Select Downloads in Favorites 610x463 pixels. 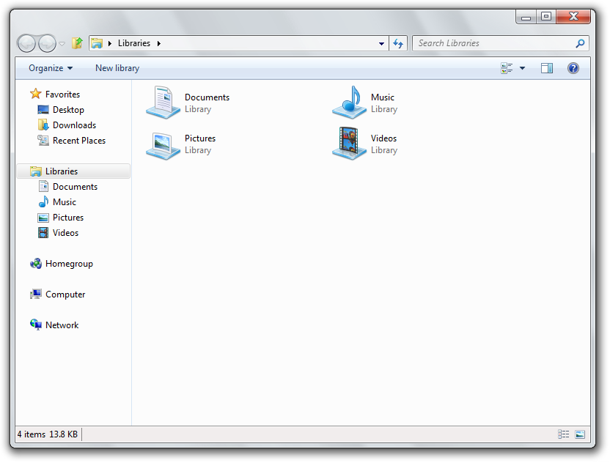click(x=74, y=125)
